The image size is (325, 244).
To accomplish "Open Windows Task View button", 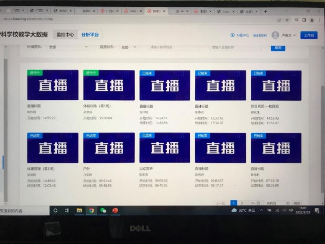I will [67, 210].
